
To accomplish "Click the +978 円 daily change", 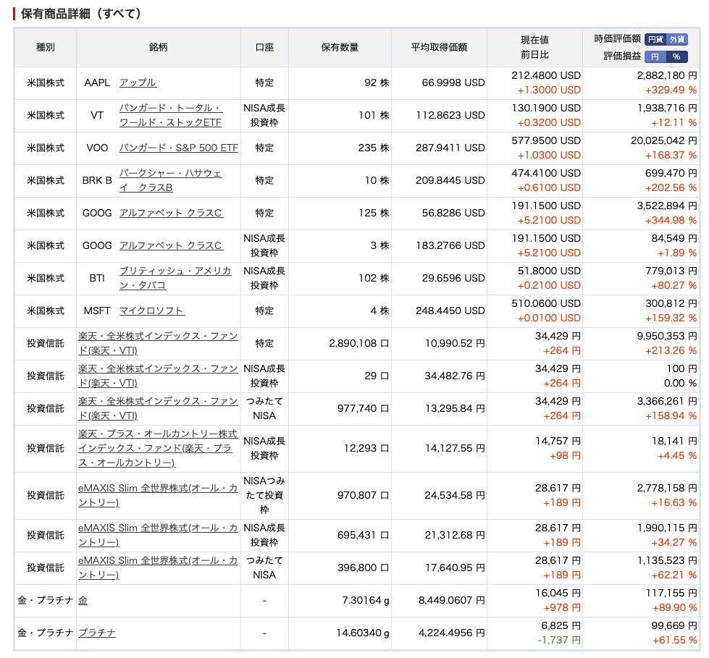I will 561,607.
